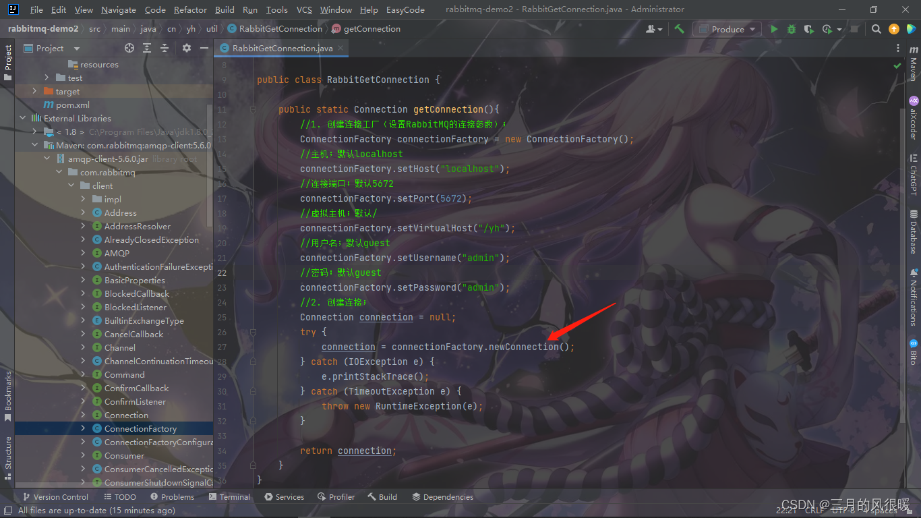Open the TODO tool window
Viewport: 921px width, 518px height.
[x=119, y=497]
